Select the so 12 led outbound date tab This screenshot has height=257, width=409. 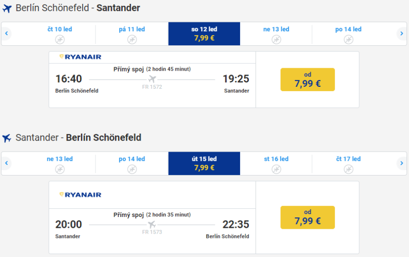[x=204, y=34]
